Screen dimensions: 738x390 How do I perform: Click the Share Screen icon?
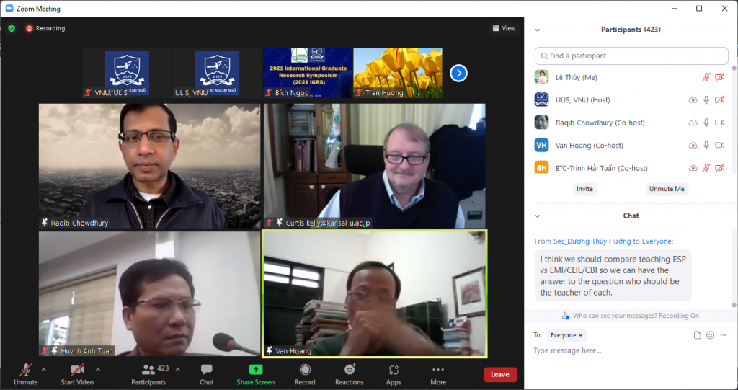click(x=255, y=370)
